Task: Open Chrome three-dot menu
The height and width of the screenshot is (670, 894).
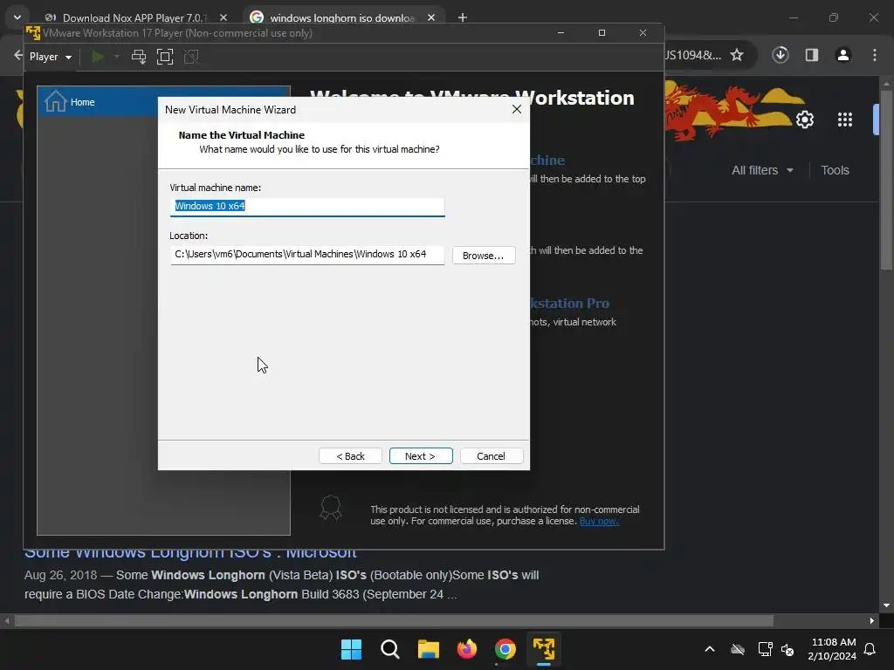Action: click(x=875, y=55)
